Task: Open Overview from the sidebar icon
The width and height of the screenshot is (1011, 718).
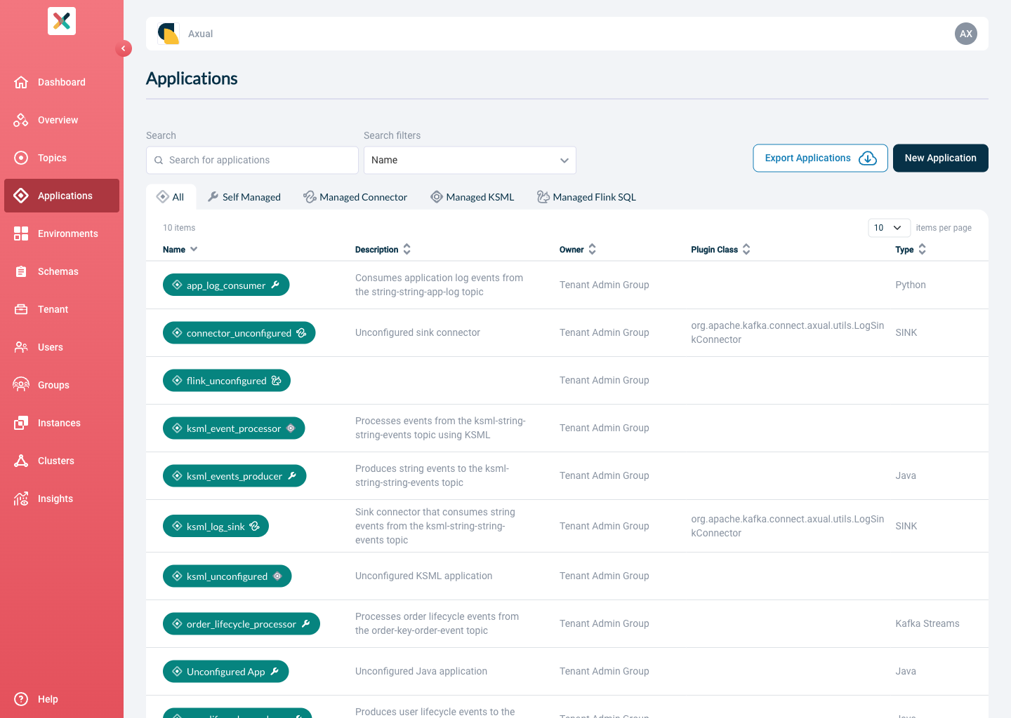Action: click(x=21, y=120)
